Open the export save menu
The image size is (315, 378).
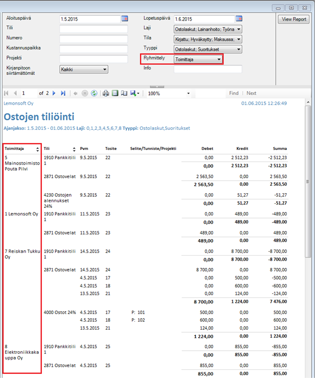coord(135,93)
